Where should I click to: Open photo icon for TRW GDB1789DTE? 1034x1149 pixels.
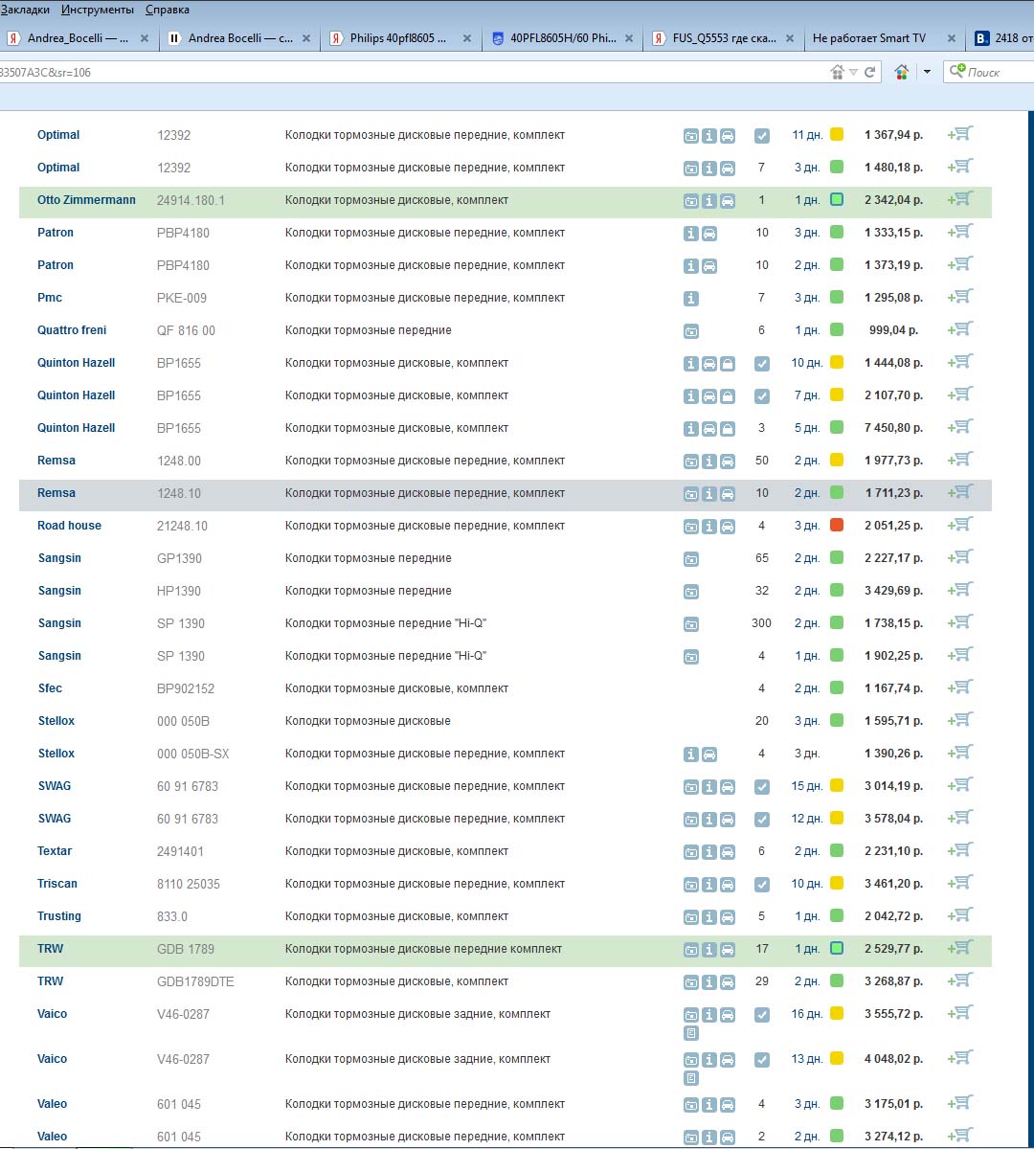click(691, 982)
